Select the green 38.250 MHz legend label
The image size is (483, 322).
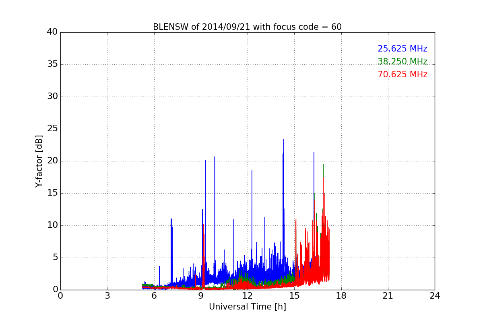pyautogui.click(x=402, y=62)
